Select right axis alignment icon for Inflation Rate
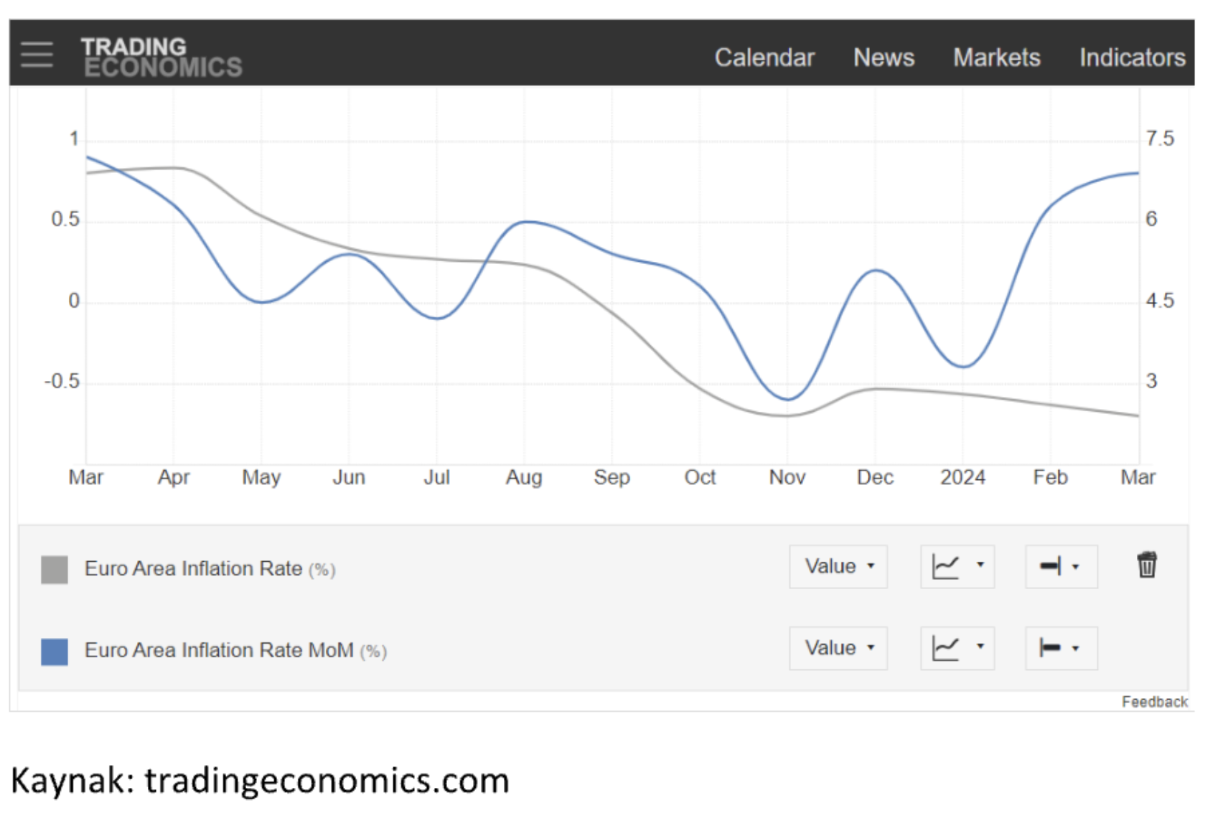 pyautogui.click(x=1051, y=566)
